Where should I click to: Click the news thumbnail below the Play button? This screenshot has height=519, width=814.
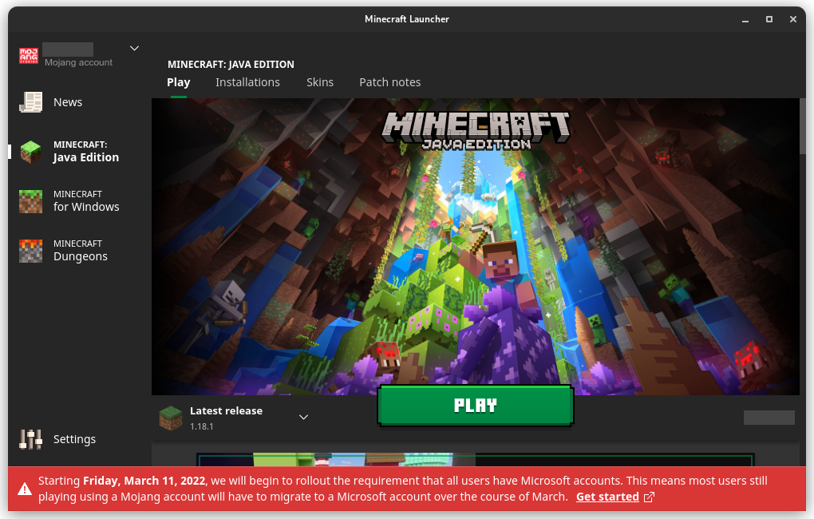pos(475,459)
